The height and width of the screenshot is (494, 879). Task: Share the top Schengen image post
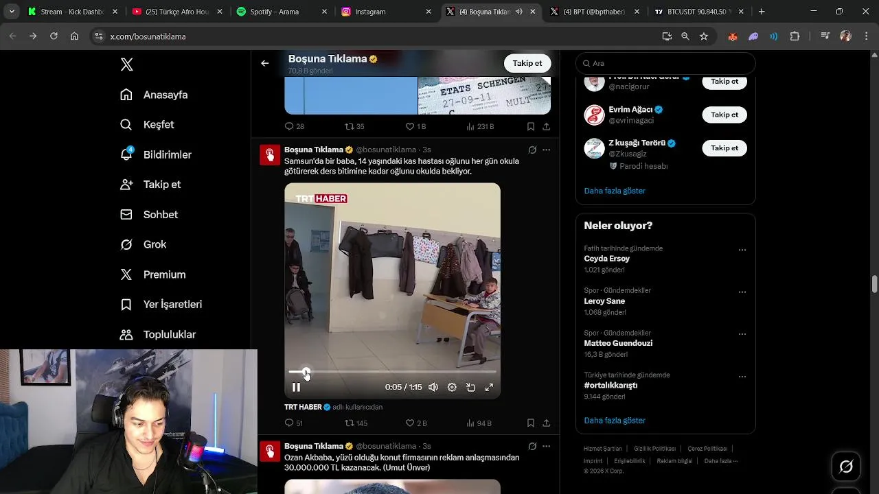[546, 127]
